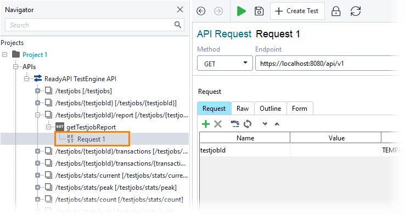This screenshot has width=405, height=215.
Task: Select /testjobs/{testjobId}/report resource
Action: coord(122,115)
